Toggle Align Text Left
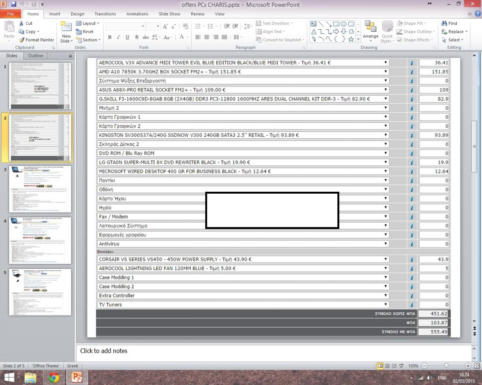482x385 pixels. 198,37
